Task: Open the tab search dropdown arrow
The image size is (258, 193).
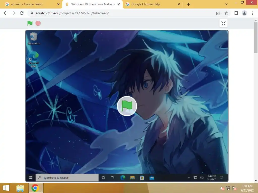Action: point(227,4)
